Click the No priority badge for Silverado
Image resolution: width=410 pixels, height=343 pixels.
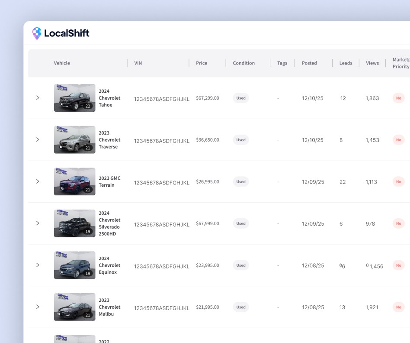(398, 223)
